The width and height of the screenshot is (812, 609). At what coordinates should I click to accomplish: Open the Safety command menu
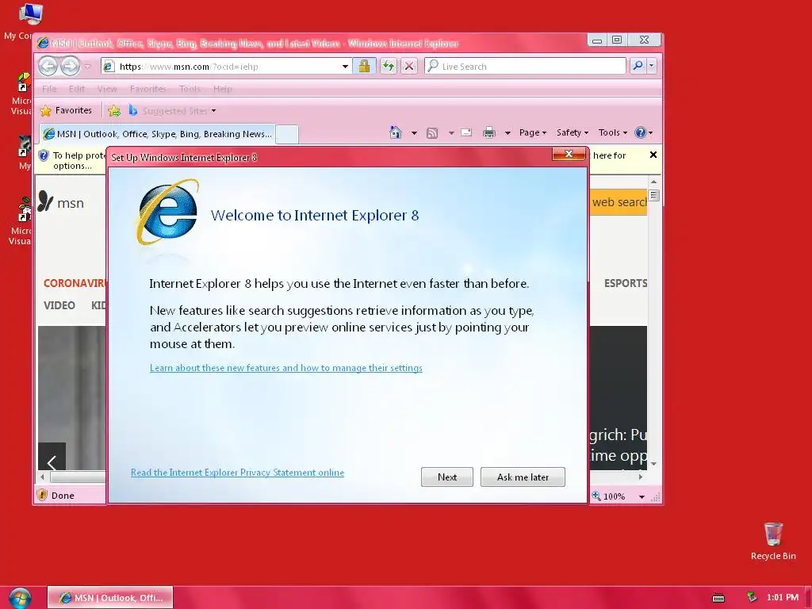click(x=573, y=132)
